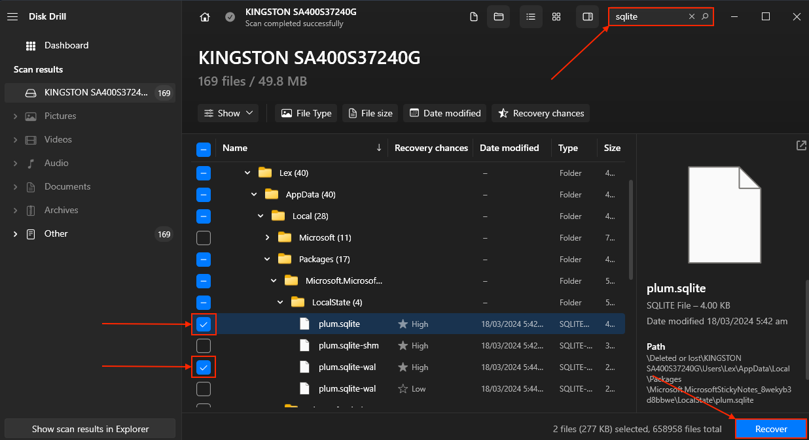The height and width of the screenshot is (440, 809).
Task: Open the Dashboard
Action: [66, 45]
